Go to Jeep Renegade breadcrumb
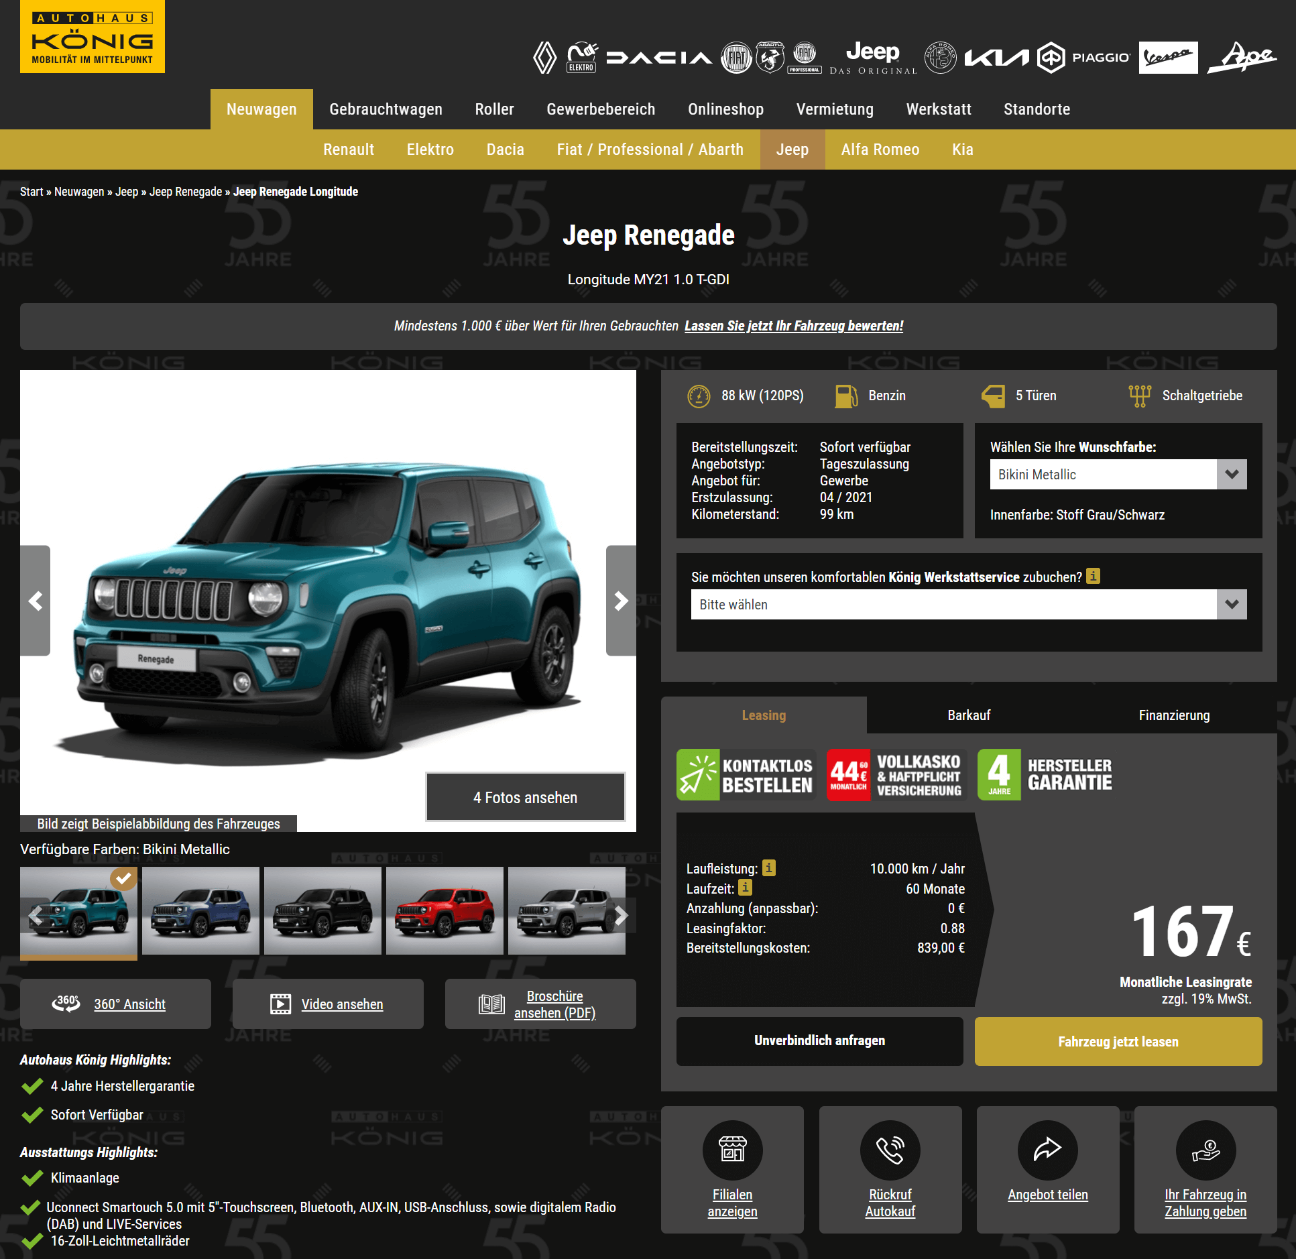 [185, 192]
